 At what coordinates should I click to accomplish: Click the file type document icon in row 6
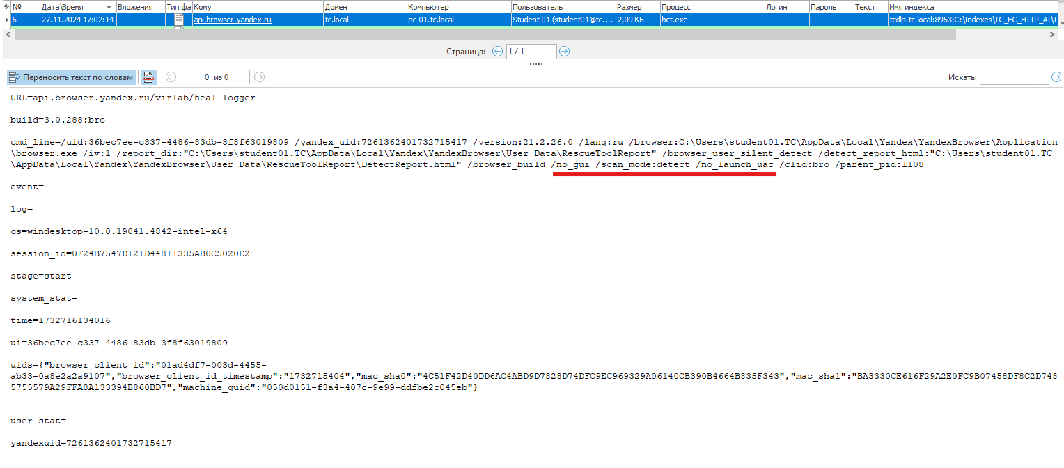pyautogui.click(x=179, y=19)
